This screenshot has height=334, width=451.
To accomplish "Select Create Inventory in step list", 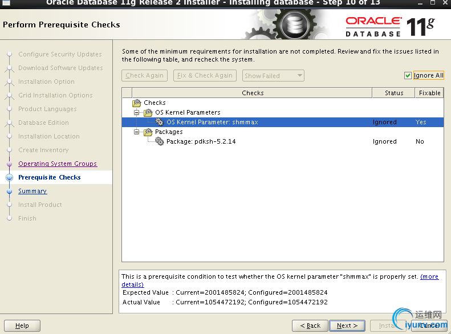I will pos(43,150).
